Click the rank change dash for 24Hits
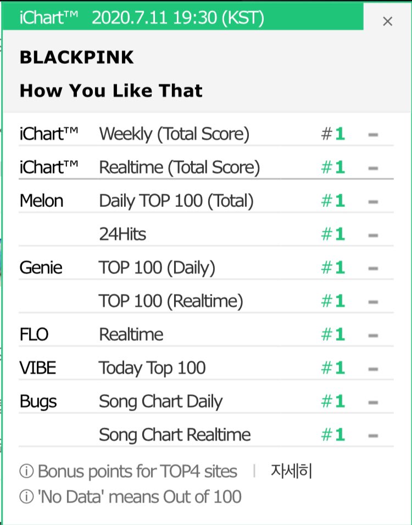This screenshot has height=525, width=412. tap(373, 235)
